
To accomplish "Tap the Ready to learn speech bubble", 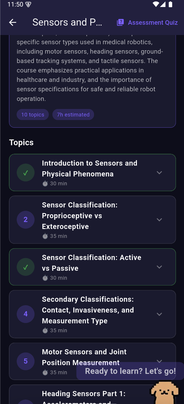I will (x=130, y=371).
